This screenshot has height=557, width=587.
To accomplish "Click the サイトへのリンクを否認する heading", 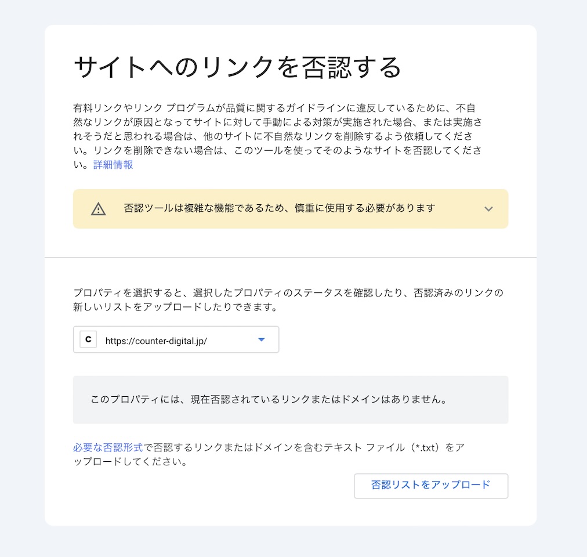I will (238, 68).
